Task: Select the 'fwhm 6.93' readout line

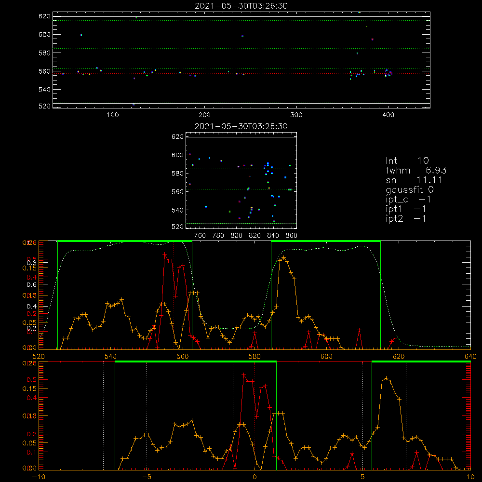Action: 416,170
